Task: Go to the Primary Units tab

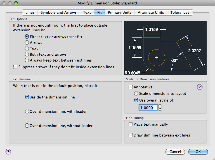Action: (x=120, y=12)
